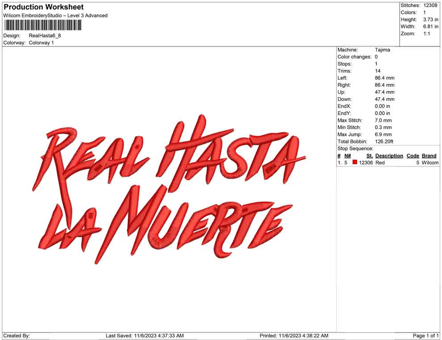Select the 'Description' column header

point(389,156)
